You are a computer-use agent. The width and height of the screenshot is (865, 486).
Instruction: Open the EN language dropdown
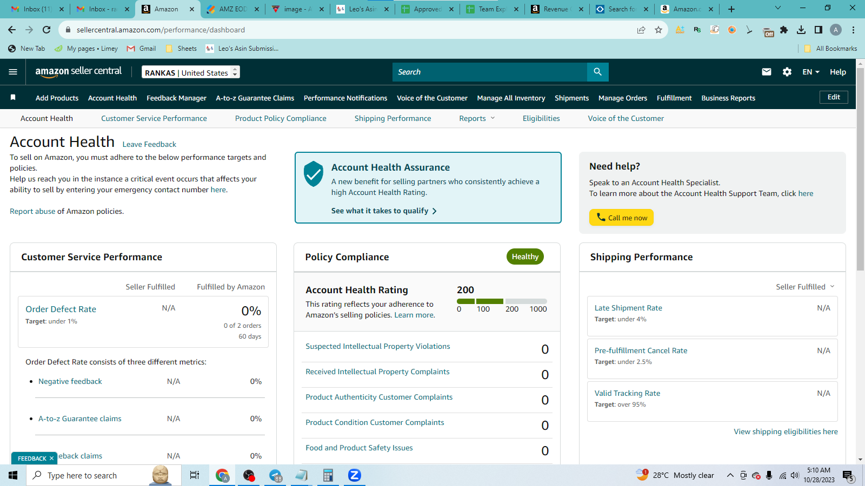811,72
